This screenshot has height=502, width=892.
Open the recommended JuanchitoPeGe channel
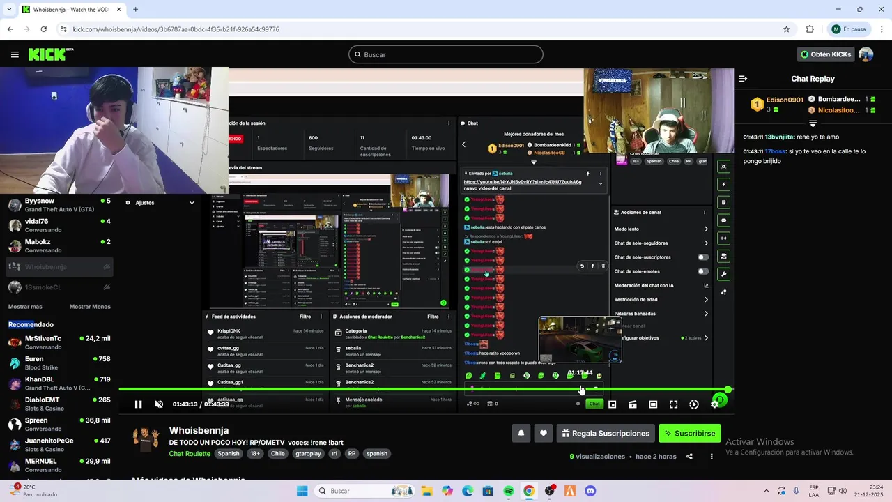coord(59,445)
